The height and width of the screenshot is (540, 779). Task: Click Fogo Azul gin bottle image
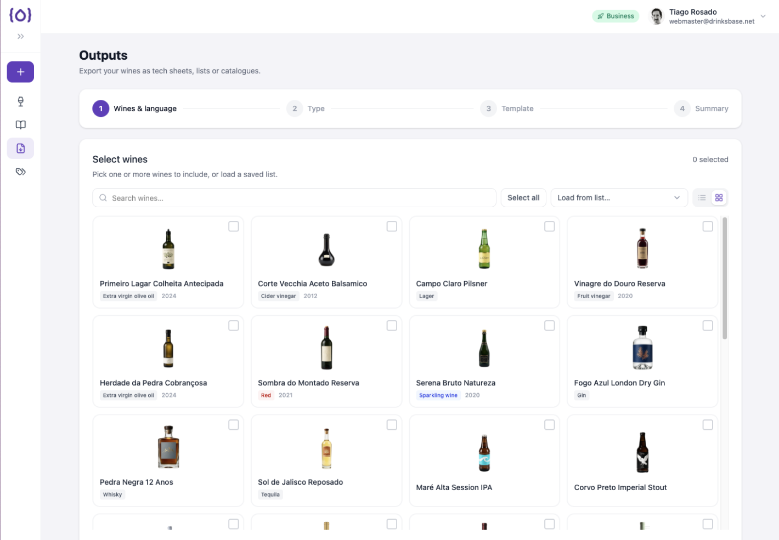(642, 348)
